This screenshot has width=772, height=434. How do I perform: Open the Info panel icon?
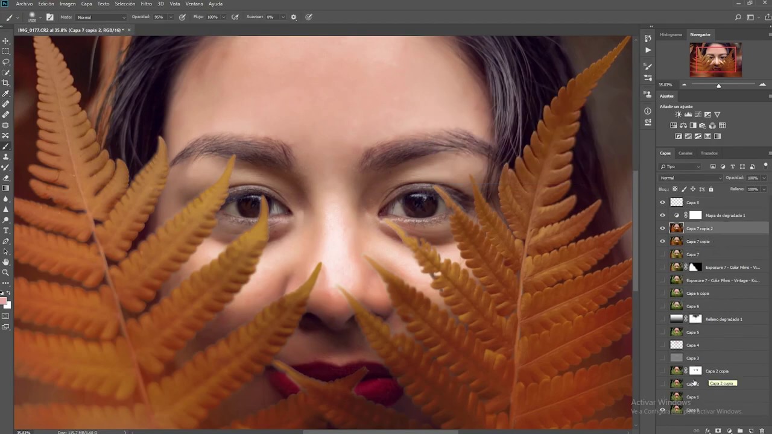[x=648, y=111]
